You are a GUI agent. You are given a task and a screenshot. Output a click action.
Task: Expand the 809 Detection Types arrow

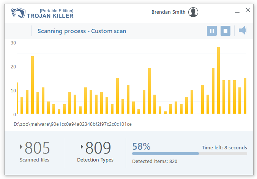[82, 147]
